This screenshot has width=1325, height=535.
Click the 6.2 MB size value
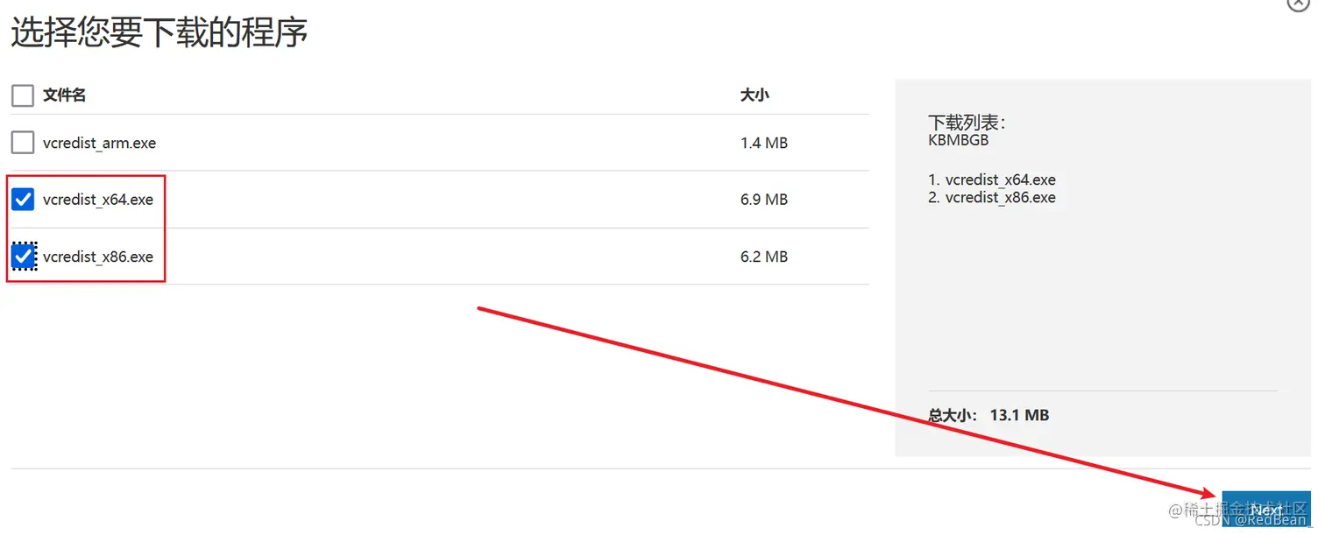(x=763, y=257)
